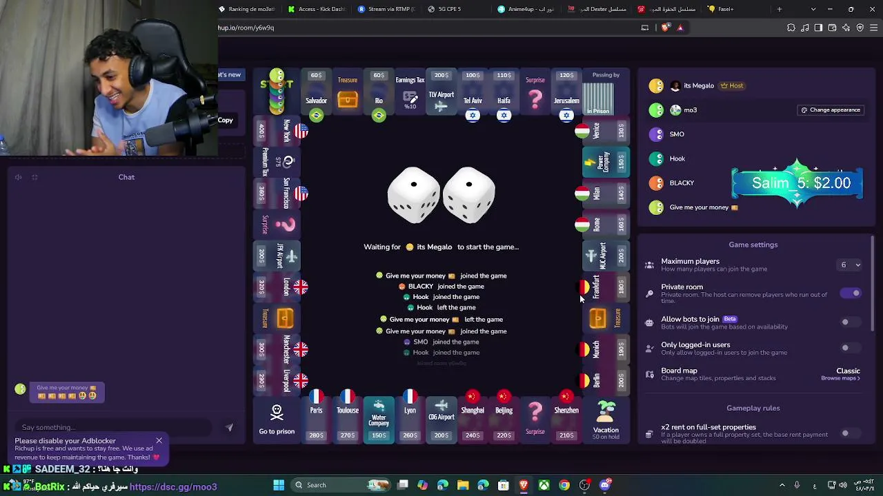Screen dimensions: 883x496
Task: Select the JFK Airport tile
Action: pos(277,256)
